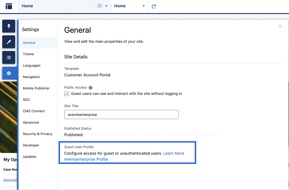Click the top-left page layout icon
This screenshot has width=289, height=190.
click(x=9, y=6)
